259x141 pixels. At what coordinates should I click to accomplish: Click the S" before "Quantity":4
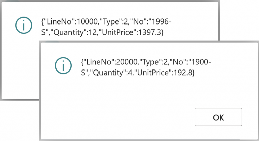coord(85,73)
